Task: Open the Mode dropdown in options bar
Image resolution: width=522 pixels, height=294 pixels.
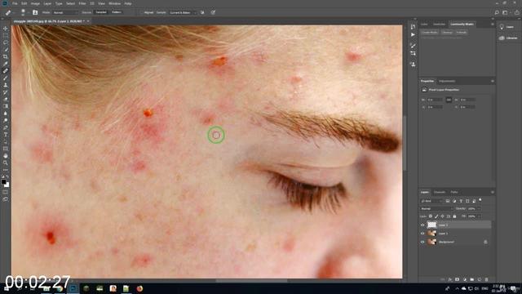Action: [x=64, y=13]
